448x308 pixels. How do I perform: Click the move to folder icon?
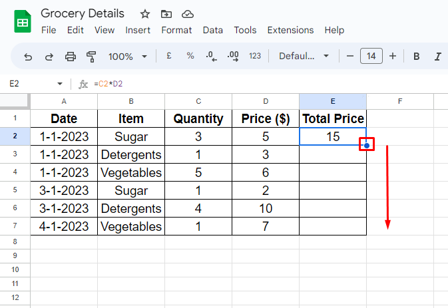pos(166,13)
